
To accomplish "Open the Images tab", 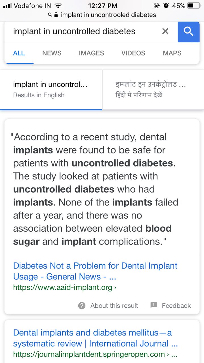I will click(x=91, y=53).
